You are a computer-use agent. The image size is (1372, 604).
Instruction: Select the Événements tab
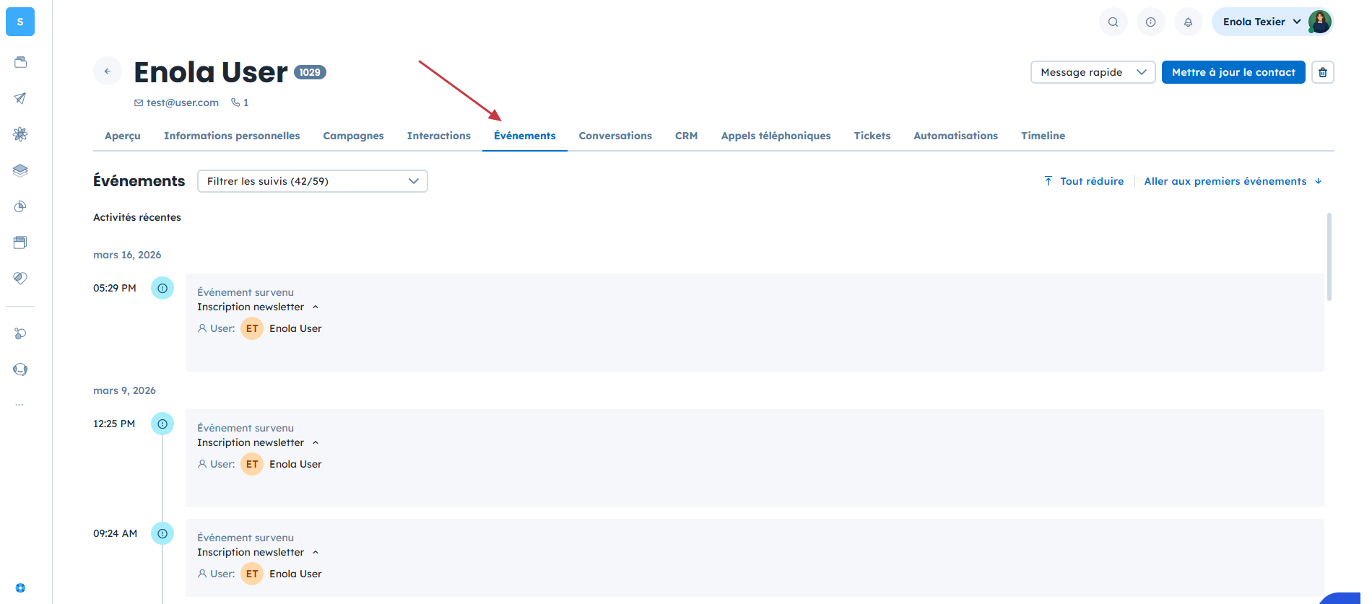tap(525, 136)
